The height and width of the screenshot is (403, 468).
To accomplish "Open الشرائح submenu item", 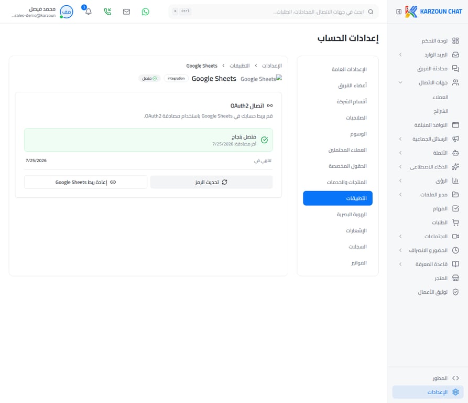I will pos(441,111).
